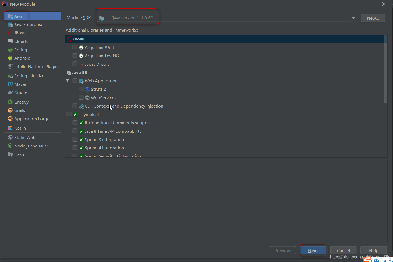Click the Java Enterprise icon
The height and width of the screenshot is (262, 393).
(x=10, y=25)
